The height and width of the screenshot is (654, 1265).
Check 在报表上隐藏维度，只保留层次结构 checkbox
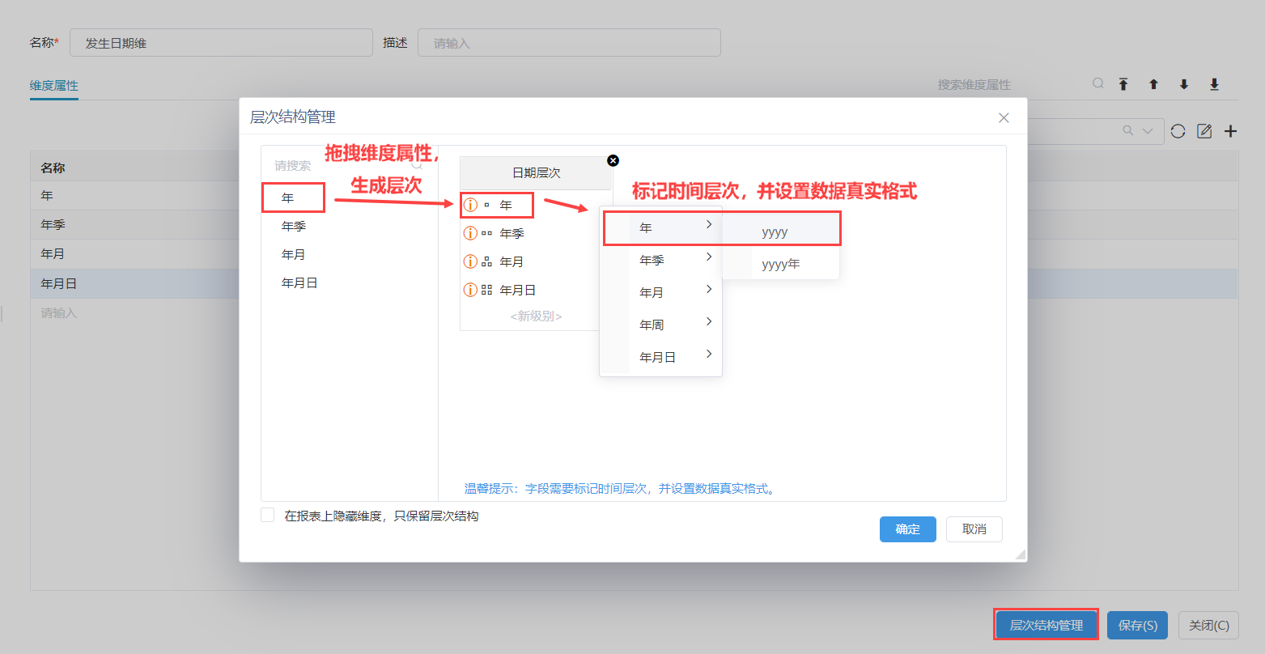click(268, 515)
